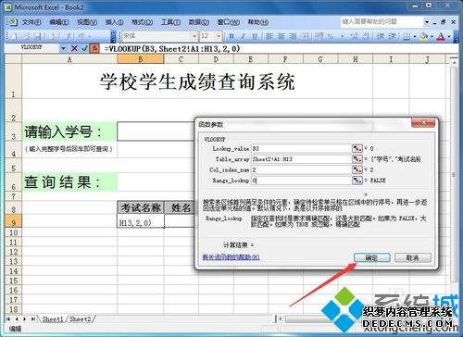
Task: Open the Name Box function dropdown
Action: pyautogui.click(x=63, y=48)
